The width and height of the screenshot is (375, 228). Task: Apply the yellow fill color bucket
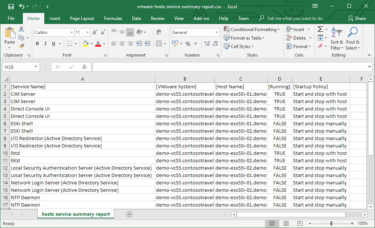[86, 43]
